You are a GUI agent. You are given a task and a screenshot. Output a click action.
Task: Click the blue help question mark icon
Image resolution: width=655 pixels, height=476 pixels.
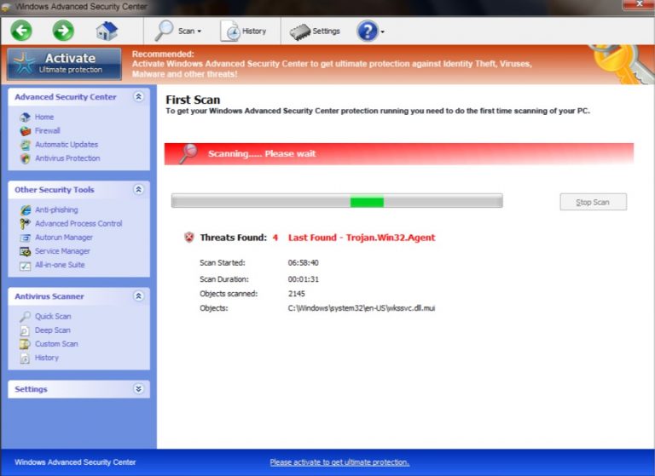point(368,31)
